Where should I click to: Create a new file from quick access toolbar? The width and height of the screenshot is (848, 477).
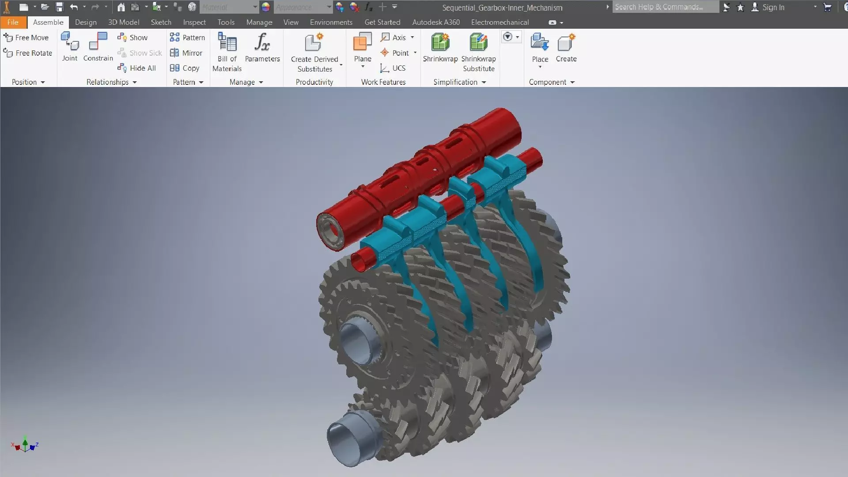click(24, 7)
